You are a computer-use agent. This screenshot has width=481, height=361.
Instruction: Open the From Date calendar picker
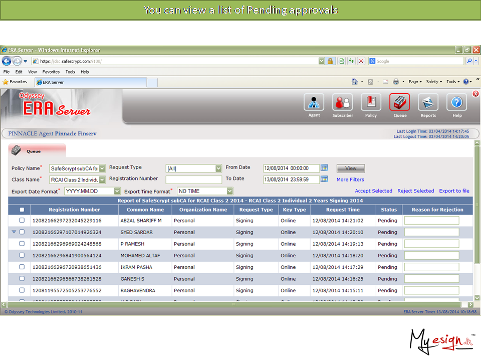(x=324, y=168)
